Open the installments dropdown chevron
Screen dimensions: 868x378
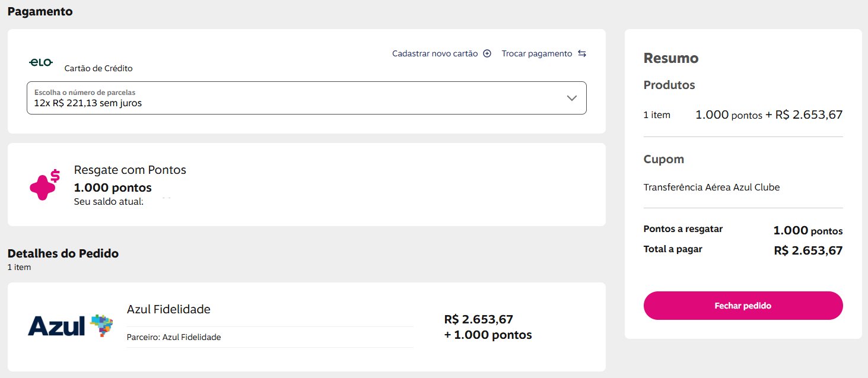(x=571, y=98)
